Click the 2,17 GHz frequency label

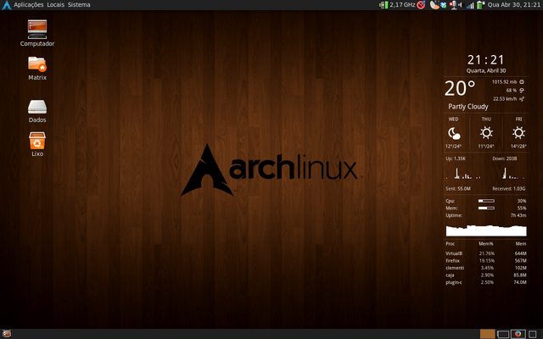pos(402,5)
